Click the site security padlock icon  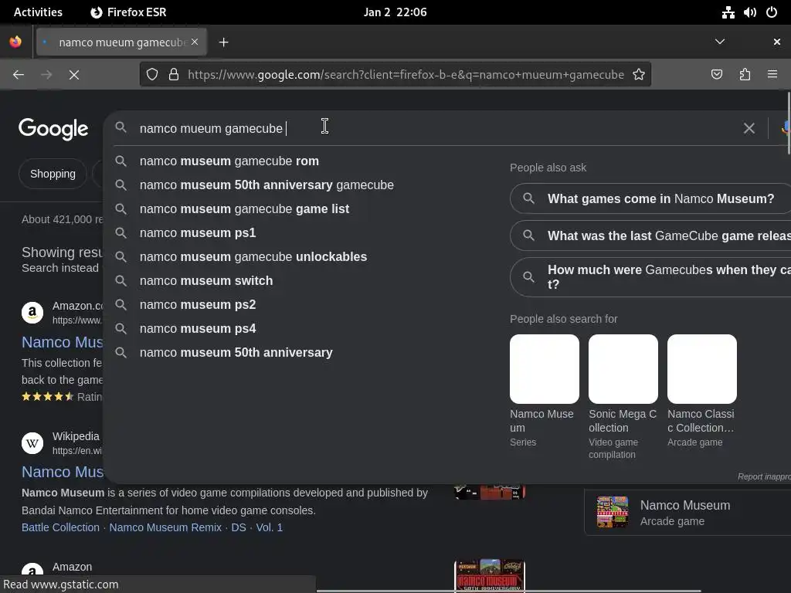click(x=174, y=75)
